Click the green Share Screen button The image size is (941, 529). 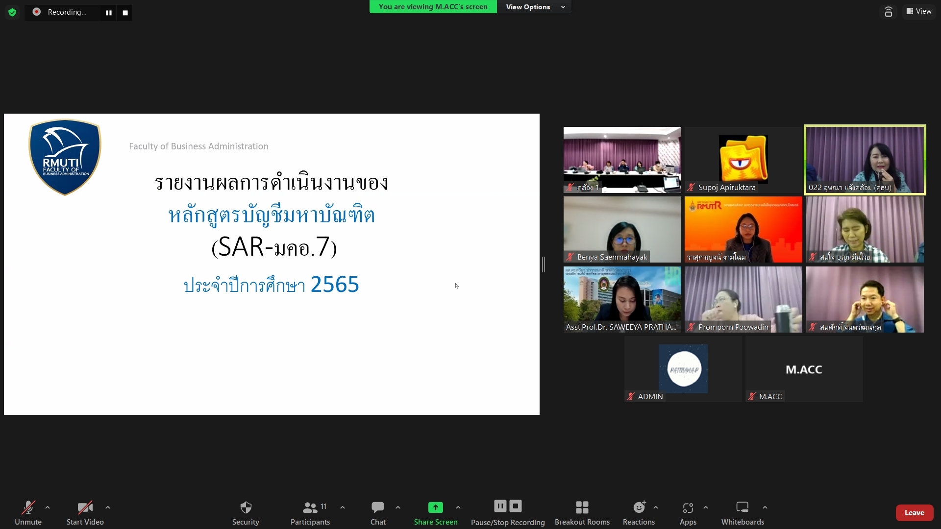pos(436,513)
